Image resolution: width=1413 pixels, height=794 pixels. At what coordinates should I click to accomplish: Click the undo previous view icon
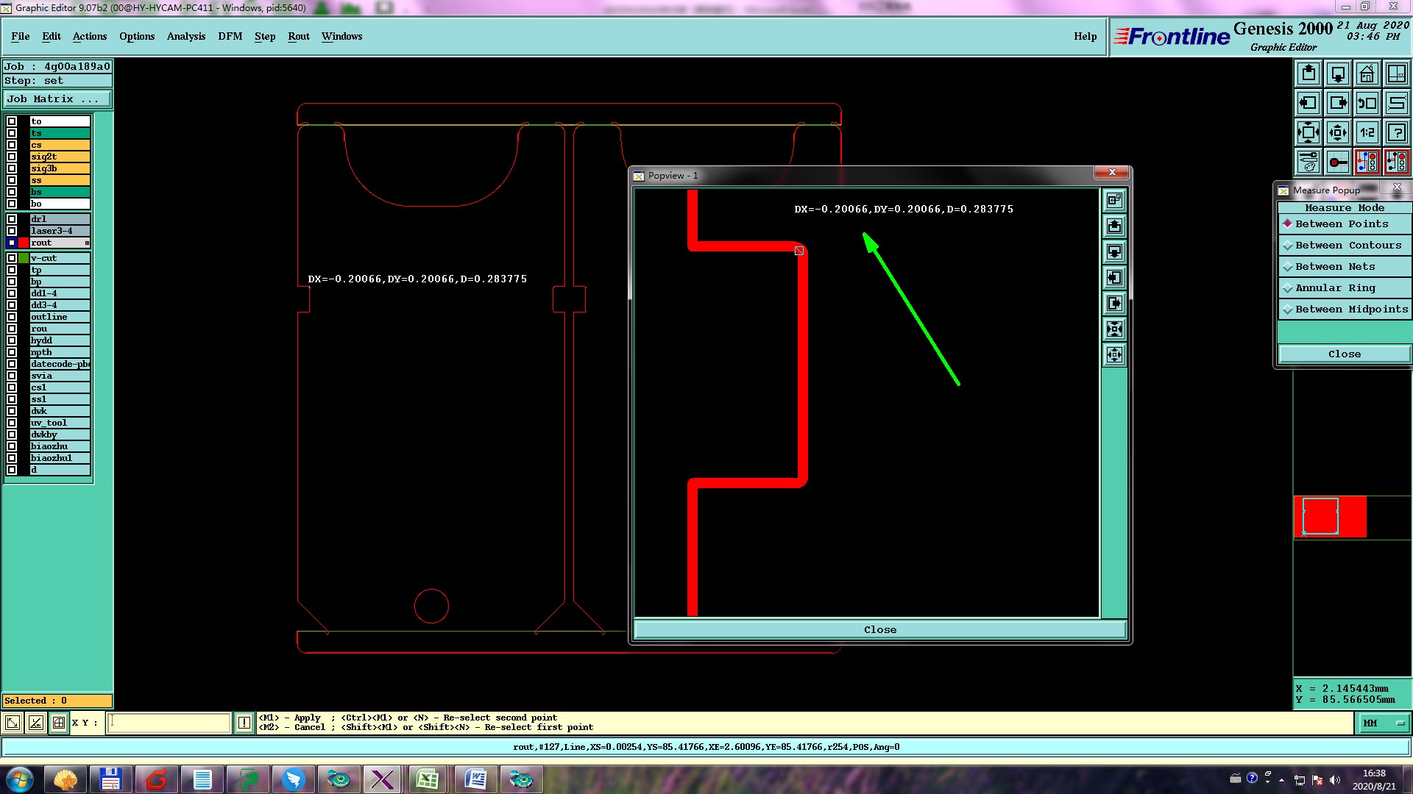click(x=1367, y=103)
